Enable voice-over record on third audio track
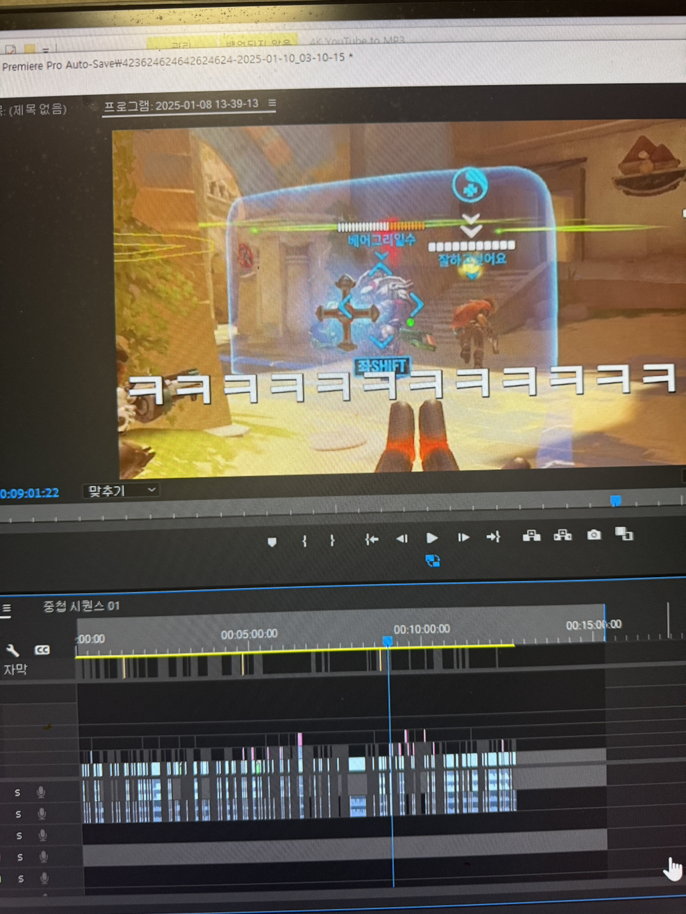The image size is (686, 914). pos(42,835)
